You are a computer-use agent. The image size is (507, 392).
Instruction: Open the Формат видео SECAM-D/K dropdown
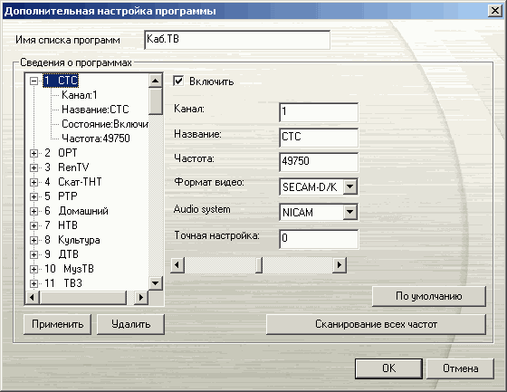(x=350, y=186)
